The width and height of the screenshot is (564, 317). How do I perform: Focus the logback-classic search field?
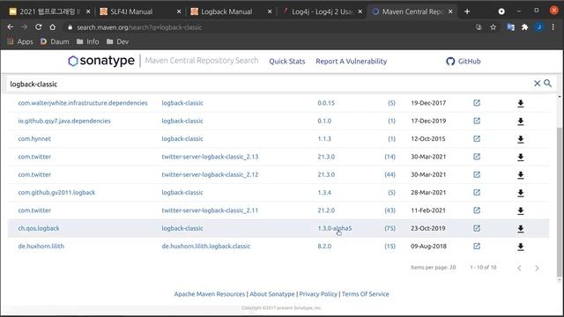click(270, 84)
